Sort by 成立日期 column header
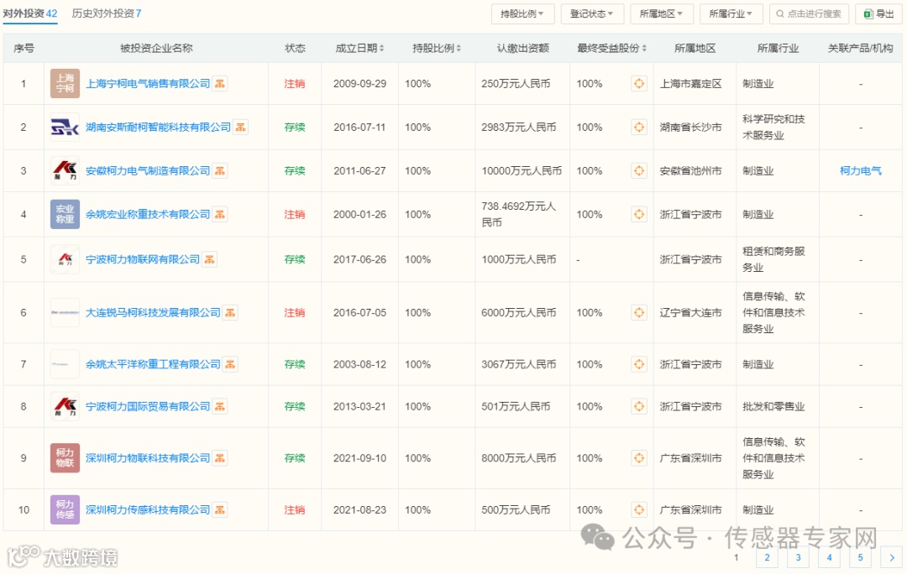Viewport: 907px width, 574px height. [x=359, y=48]
